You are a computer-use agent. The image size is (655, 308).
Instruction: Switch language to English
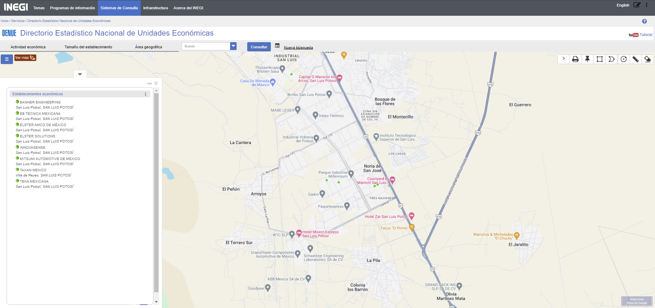(x=623, y=5)
